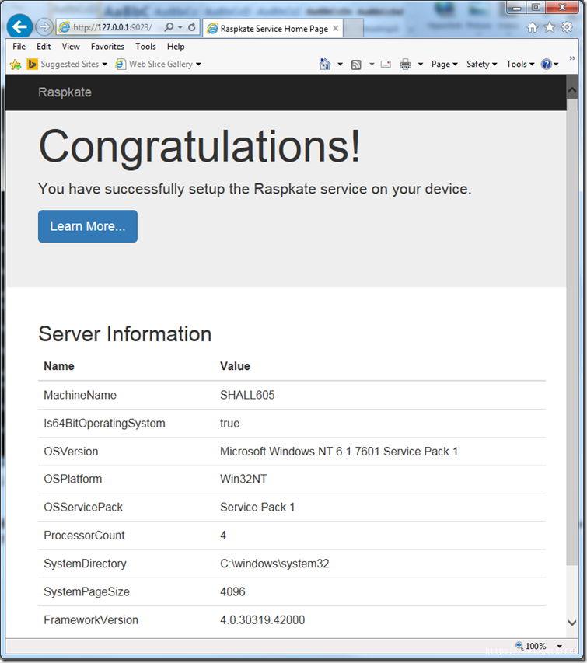Screen dimensions: 587x663
Task: Click the Win32NT value
Action: (x=243, y=479)
